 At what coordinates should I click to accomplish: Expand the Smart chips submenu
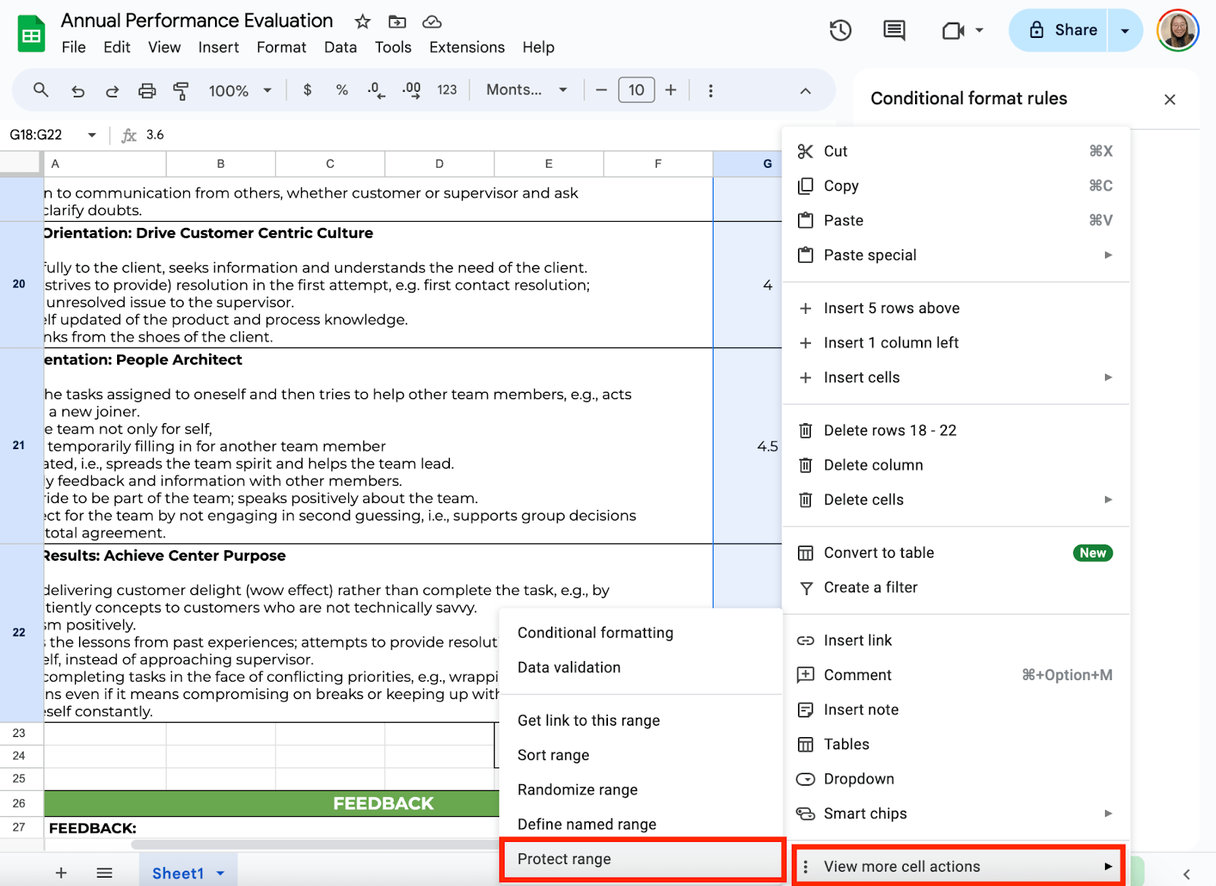[x=1108, y=814]
